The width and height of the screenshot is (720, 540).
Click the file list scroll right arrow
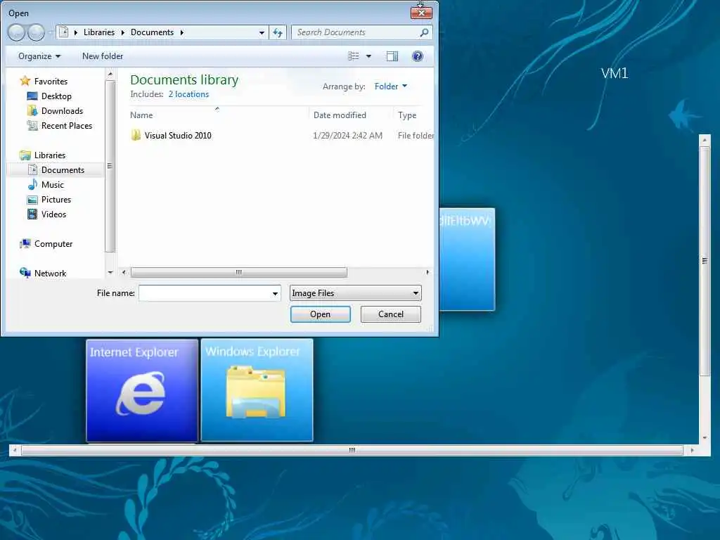tap(427, 272)
